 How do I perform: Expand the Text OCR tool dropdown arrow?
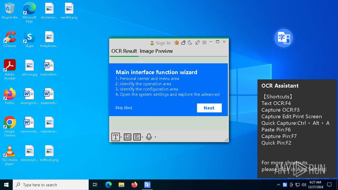[x=121, y=137]
